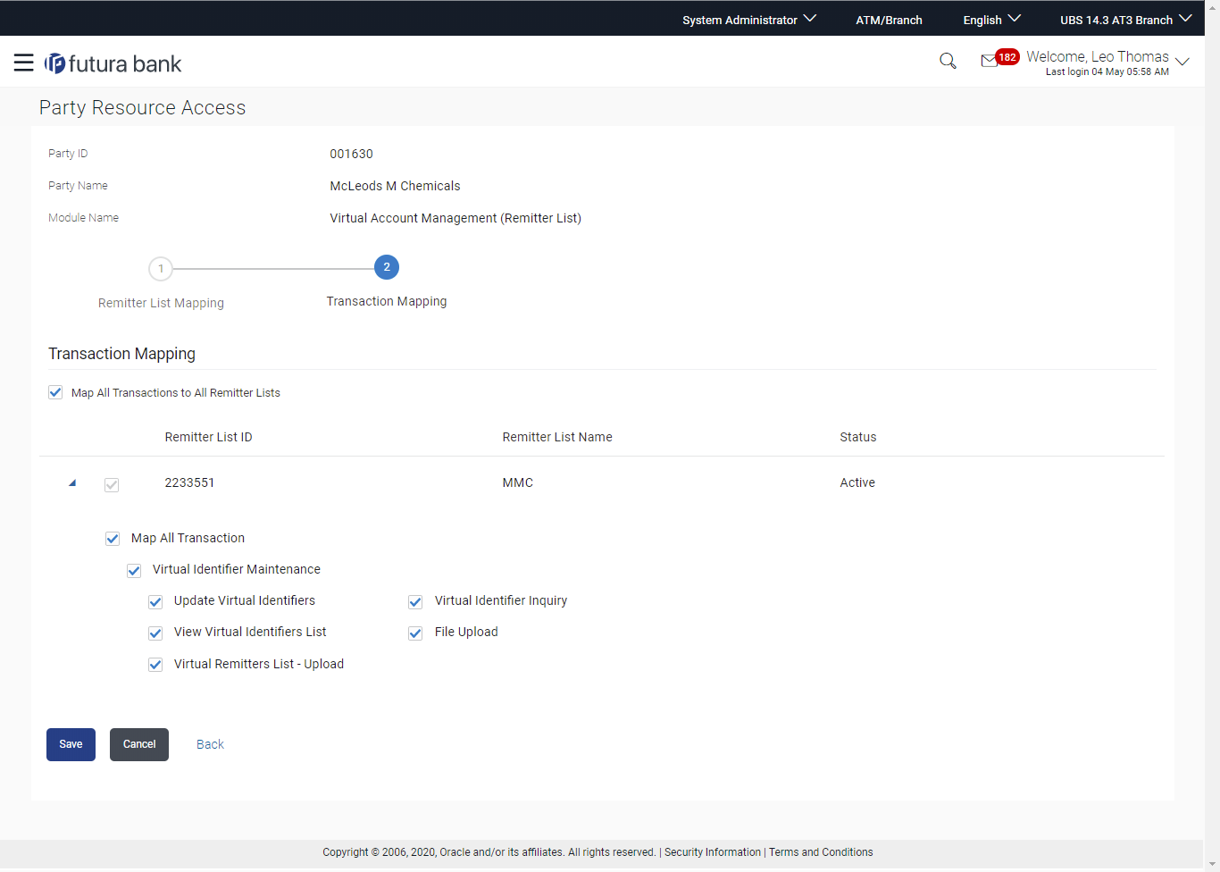Open the hamburger navigation menu
The image size is (1220, 872).
[24, 63]
